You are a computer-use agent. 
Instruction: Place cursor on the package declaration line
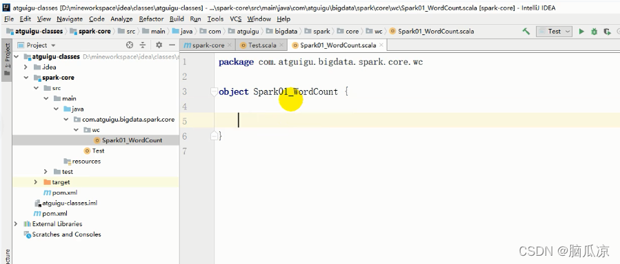321,62
